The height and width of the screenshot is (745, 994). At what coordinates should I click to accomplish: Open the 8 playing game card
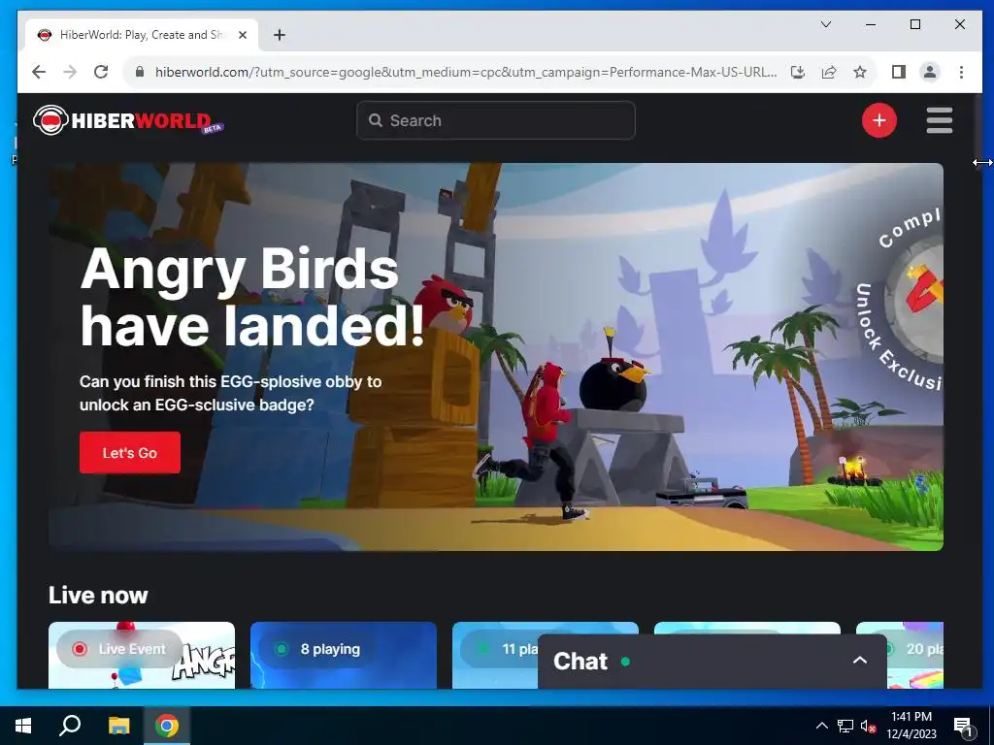[x=344, y=655]
